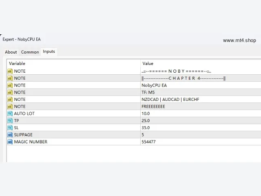This screenshot has width=261, height=196.
Task: Click the string icon on the FREEEEEEEE note row
Action: [10, 107]
